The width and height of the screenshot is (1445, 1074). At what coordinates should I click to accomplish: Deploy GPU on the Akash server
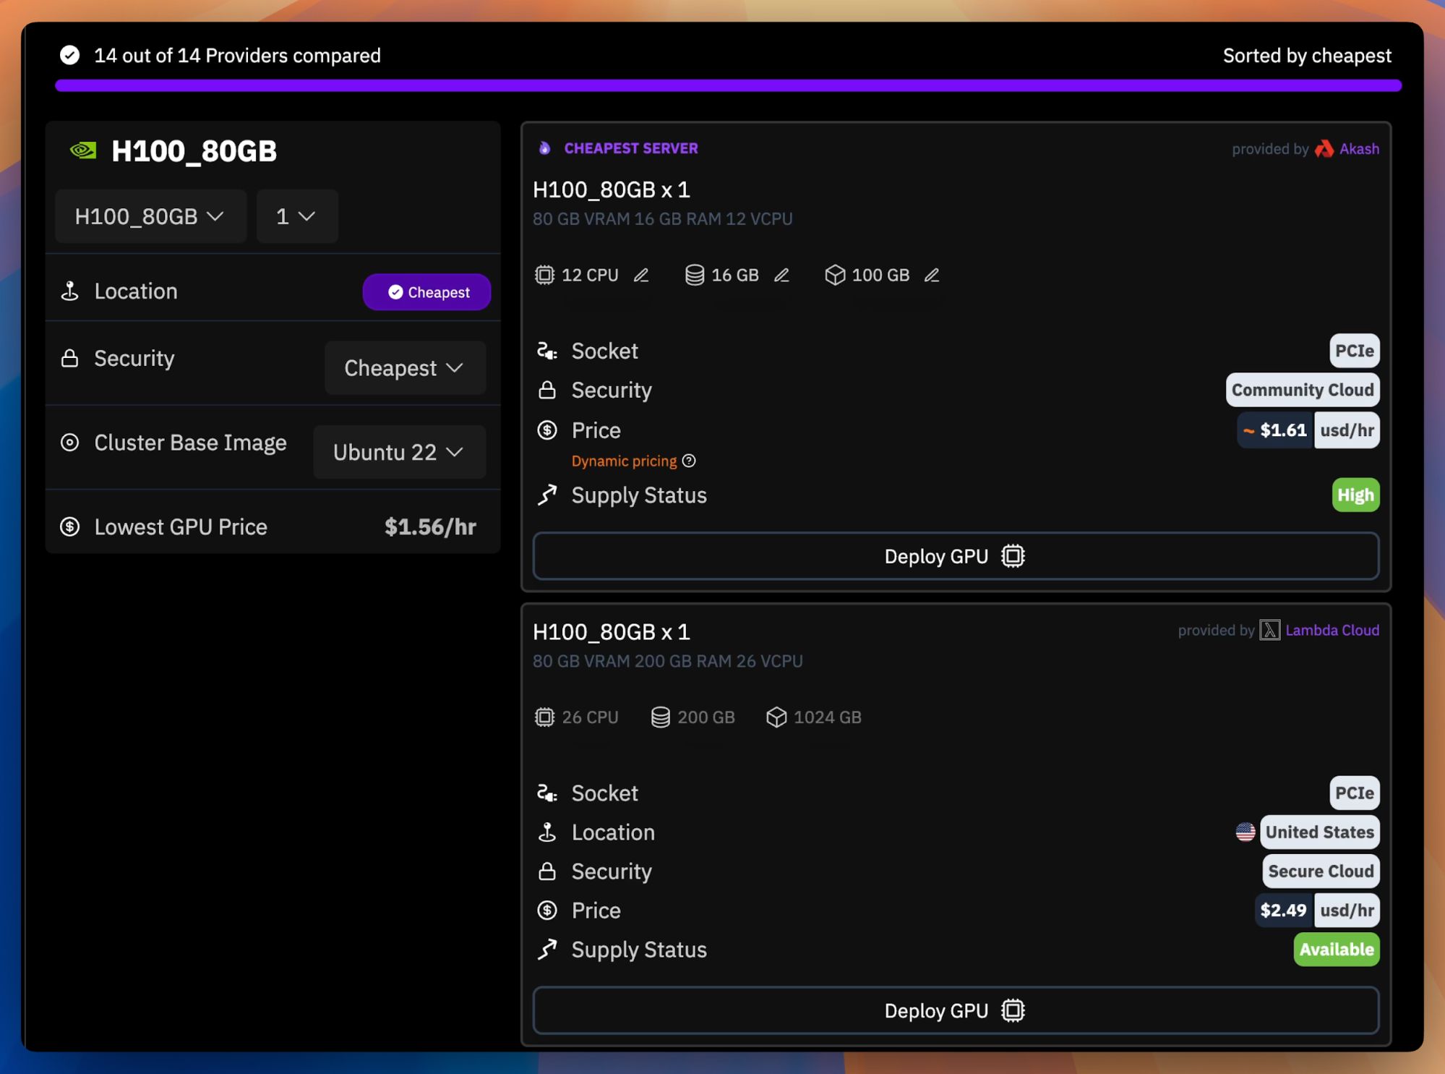955,556
